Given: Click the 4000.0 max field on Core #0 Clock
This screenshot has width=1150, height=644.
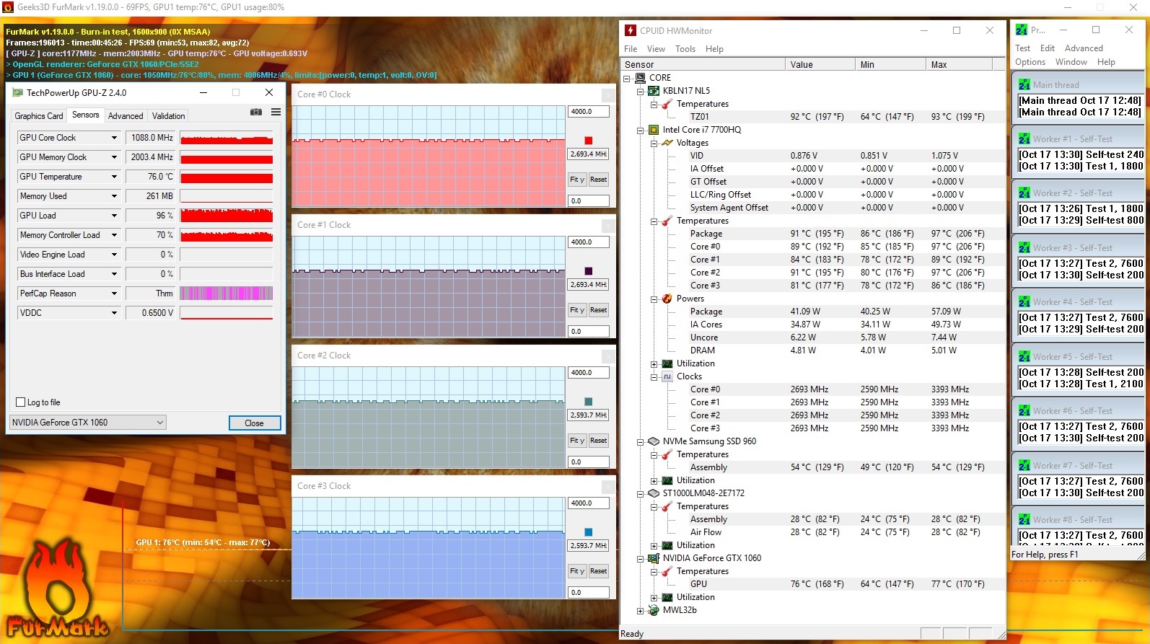Looking at the screenshot, I should click(589, 112).
